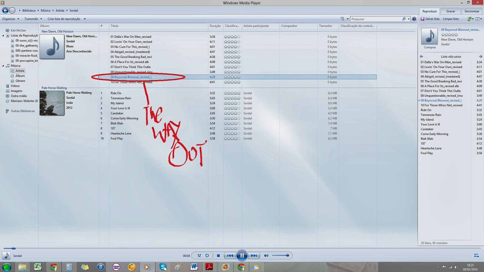This screenshot has height=272, width=484.
Task: Toggle repeat mode in playback controls
Action: coord(207,256)
